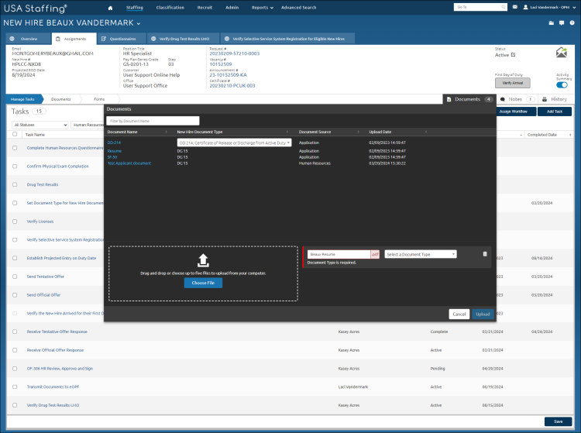Image resolution: width=581 pixels, height=433 pixels.
Task: Open the Staffing menu
Action: pyautogui.click(x=135, y=8)
